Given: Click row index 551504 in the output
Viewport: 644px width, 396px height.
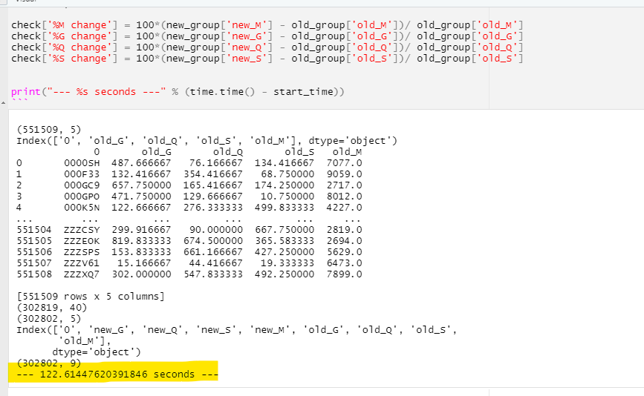Looking at the screenshot, I should click(34, 229).
